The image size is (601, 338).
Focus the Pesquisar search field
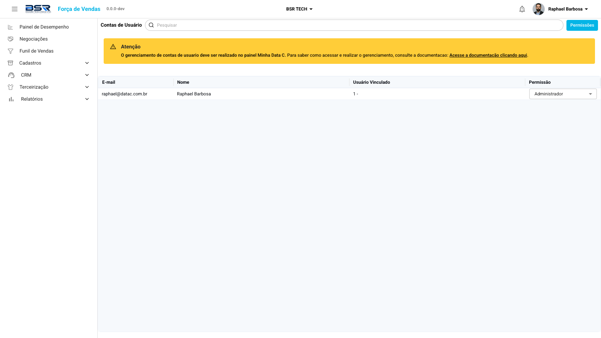tap(354, 25)
